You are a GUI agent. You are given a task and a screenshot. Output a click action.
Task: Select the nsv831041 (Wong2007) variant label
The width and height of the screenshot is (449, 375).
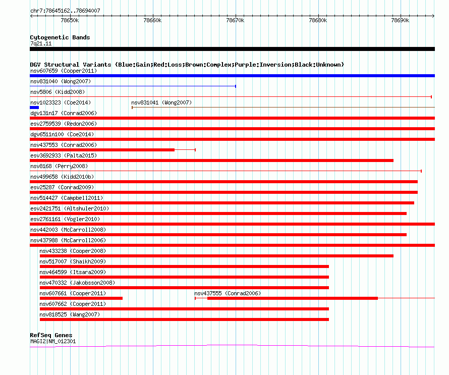click(x=161, y=102)
